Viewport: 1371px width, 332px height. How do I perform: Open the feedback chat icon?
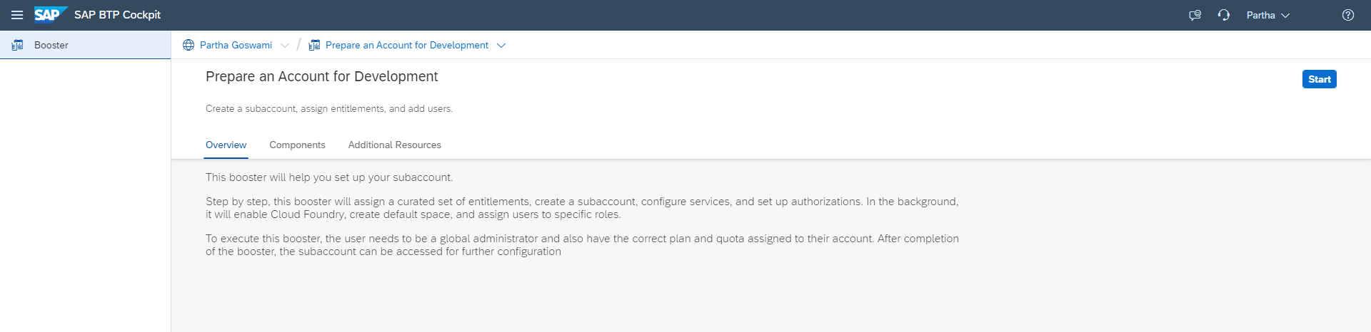pyautogui.click(x=1195, y=15)
